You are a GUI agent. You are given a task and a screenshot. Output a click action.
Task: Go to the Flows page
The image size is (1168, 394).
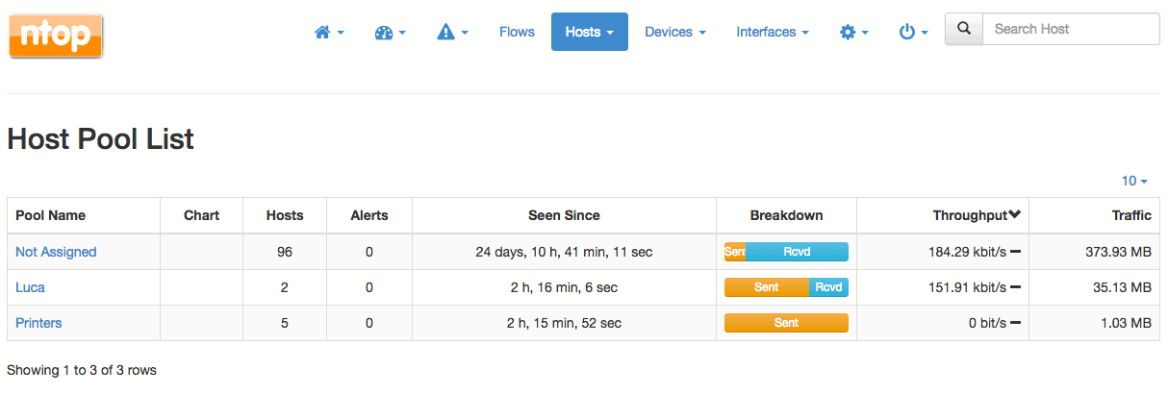tap(517, 32)
